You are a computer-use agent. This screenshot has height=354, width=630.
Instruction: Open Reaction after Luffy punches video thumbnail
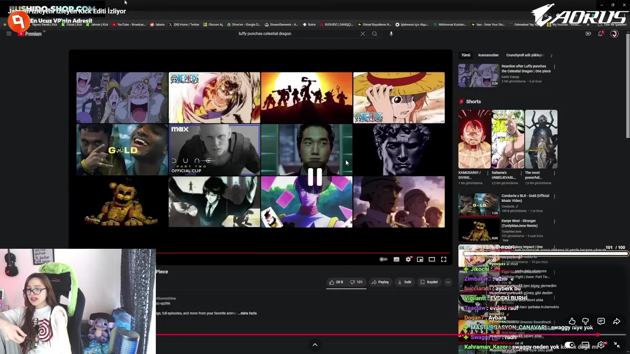(x=478, y=75)
